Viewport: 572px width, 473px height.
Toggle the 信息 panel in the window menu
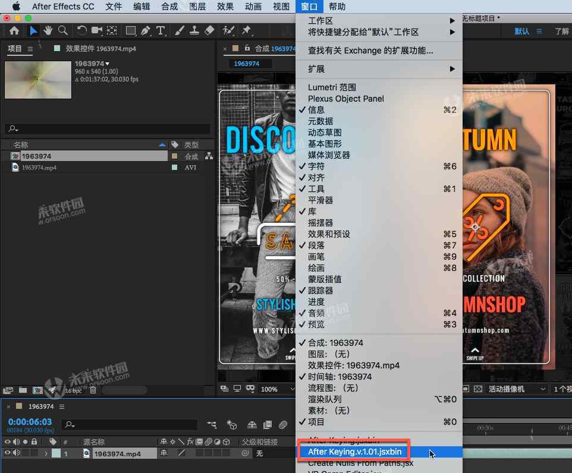tap(379, 110)
